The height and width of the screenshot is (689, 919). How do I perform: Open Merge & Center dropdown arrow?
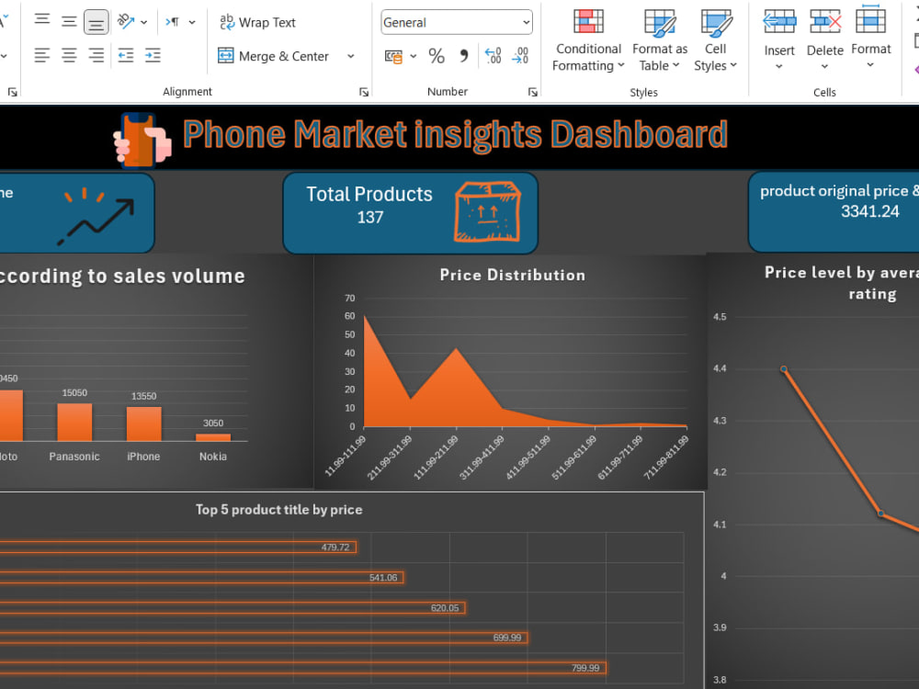(x=350, y=56)
